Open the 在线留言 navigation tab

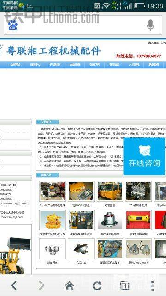pyautogui.click(x=114, y=65)
